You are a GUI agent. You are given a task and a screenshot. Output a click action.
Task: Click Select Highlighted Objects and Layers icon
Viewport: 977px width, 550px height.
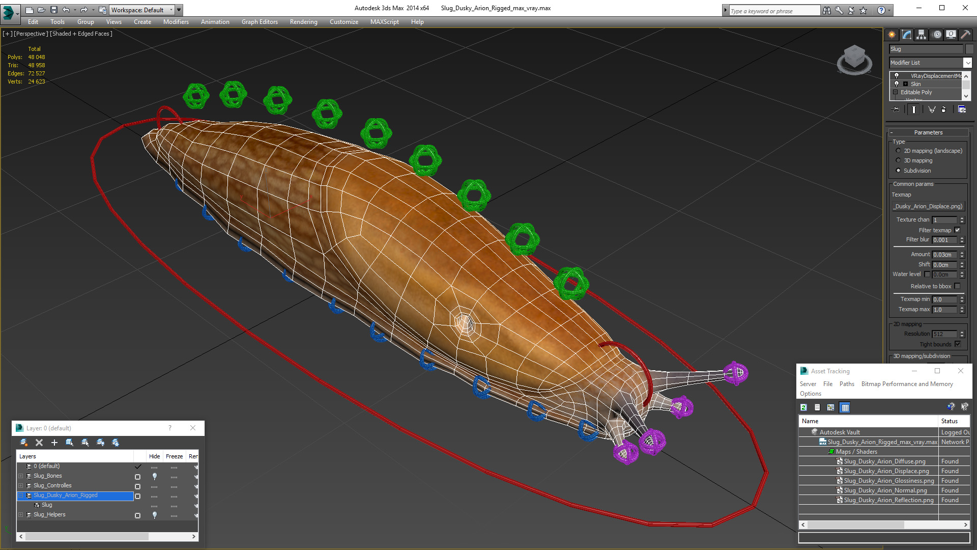coord(70,443)
